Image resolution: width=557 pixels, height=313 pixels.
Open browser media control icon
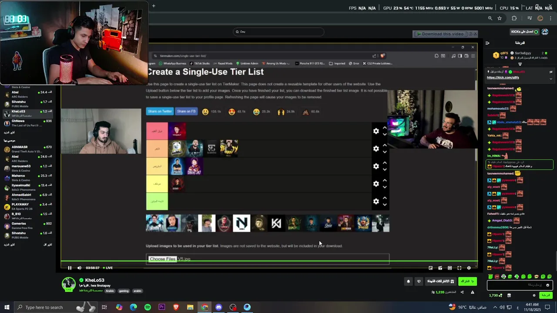click(530, 18)
